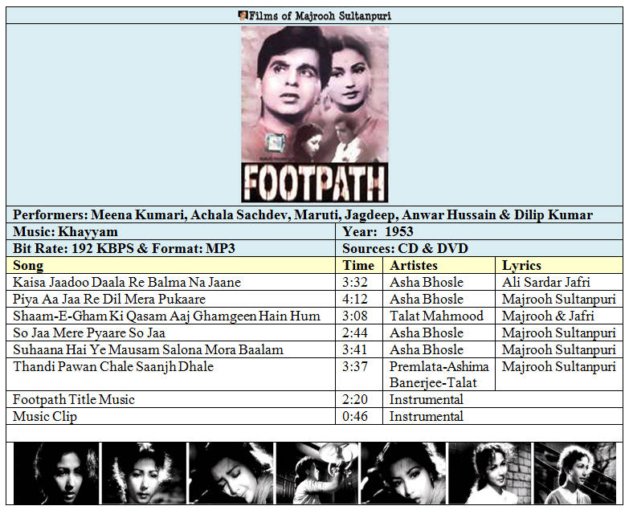Click the 3:37 duration cell
Screen dimensions: 629x510
359,374
